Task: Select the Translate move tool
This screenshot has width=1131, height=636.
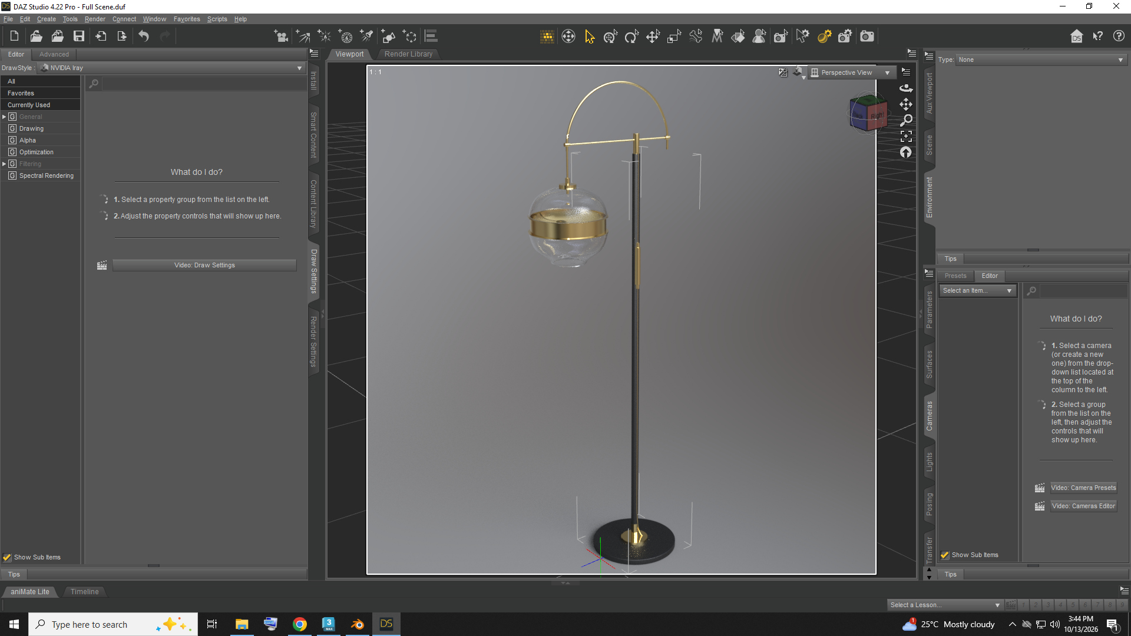Action: 653,37
